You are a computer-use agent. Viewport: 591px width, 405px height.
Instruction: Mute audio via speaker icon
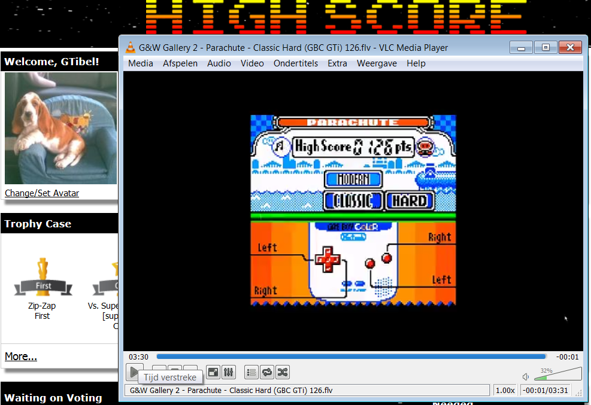[526, 377]
